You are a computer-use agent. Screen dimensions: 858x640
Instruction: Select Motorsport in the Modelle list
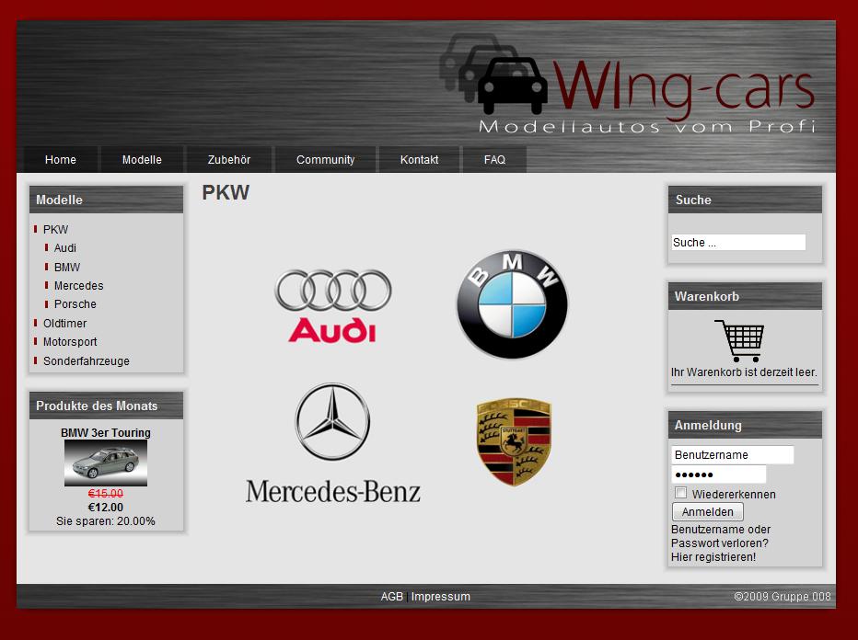coord(70,342)
